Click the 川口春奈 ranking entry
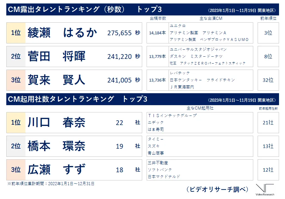 [74, 122]
